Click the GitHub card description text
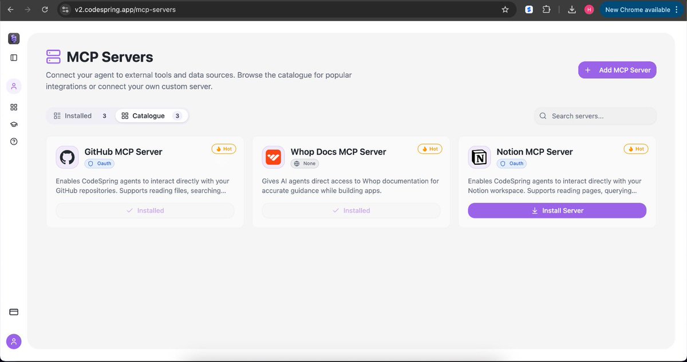Image resolution: width=687 pixels, height=362 pixels. click(x=143, y=186)
